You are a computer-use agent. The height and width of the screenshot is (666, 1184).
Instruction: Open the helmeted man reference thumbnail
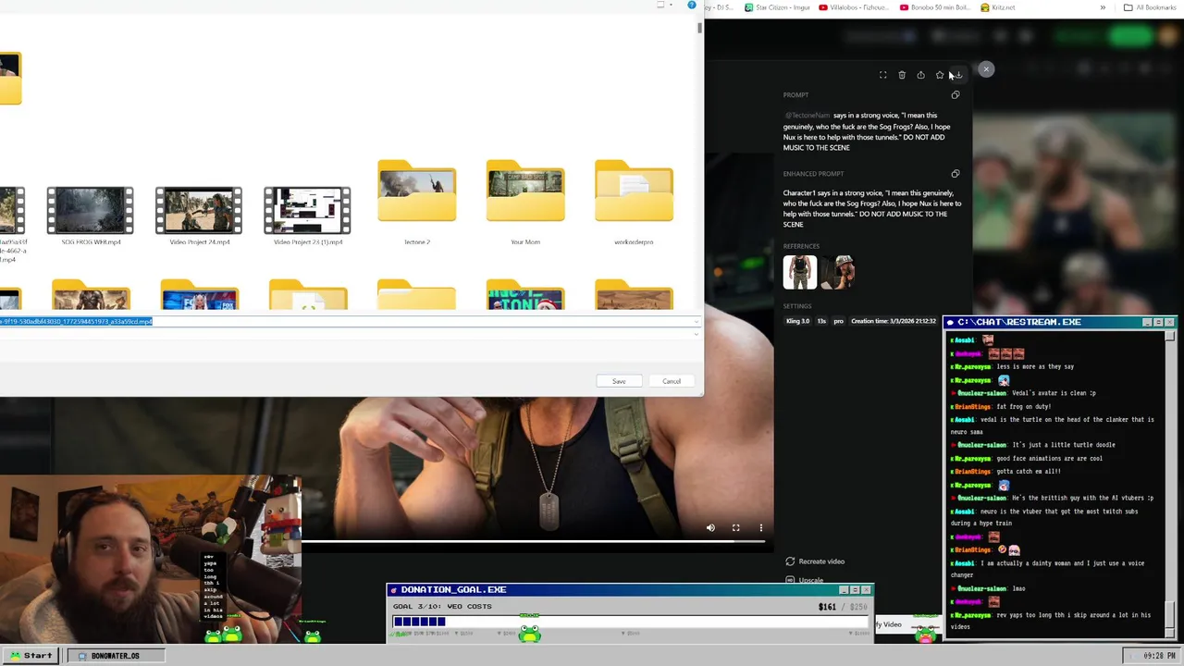click(837, 272)
